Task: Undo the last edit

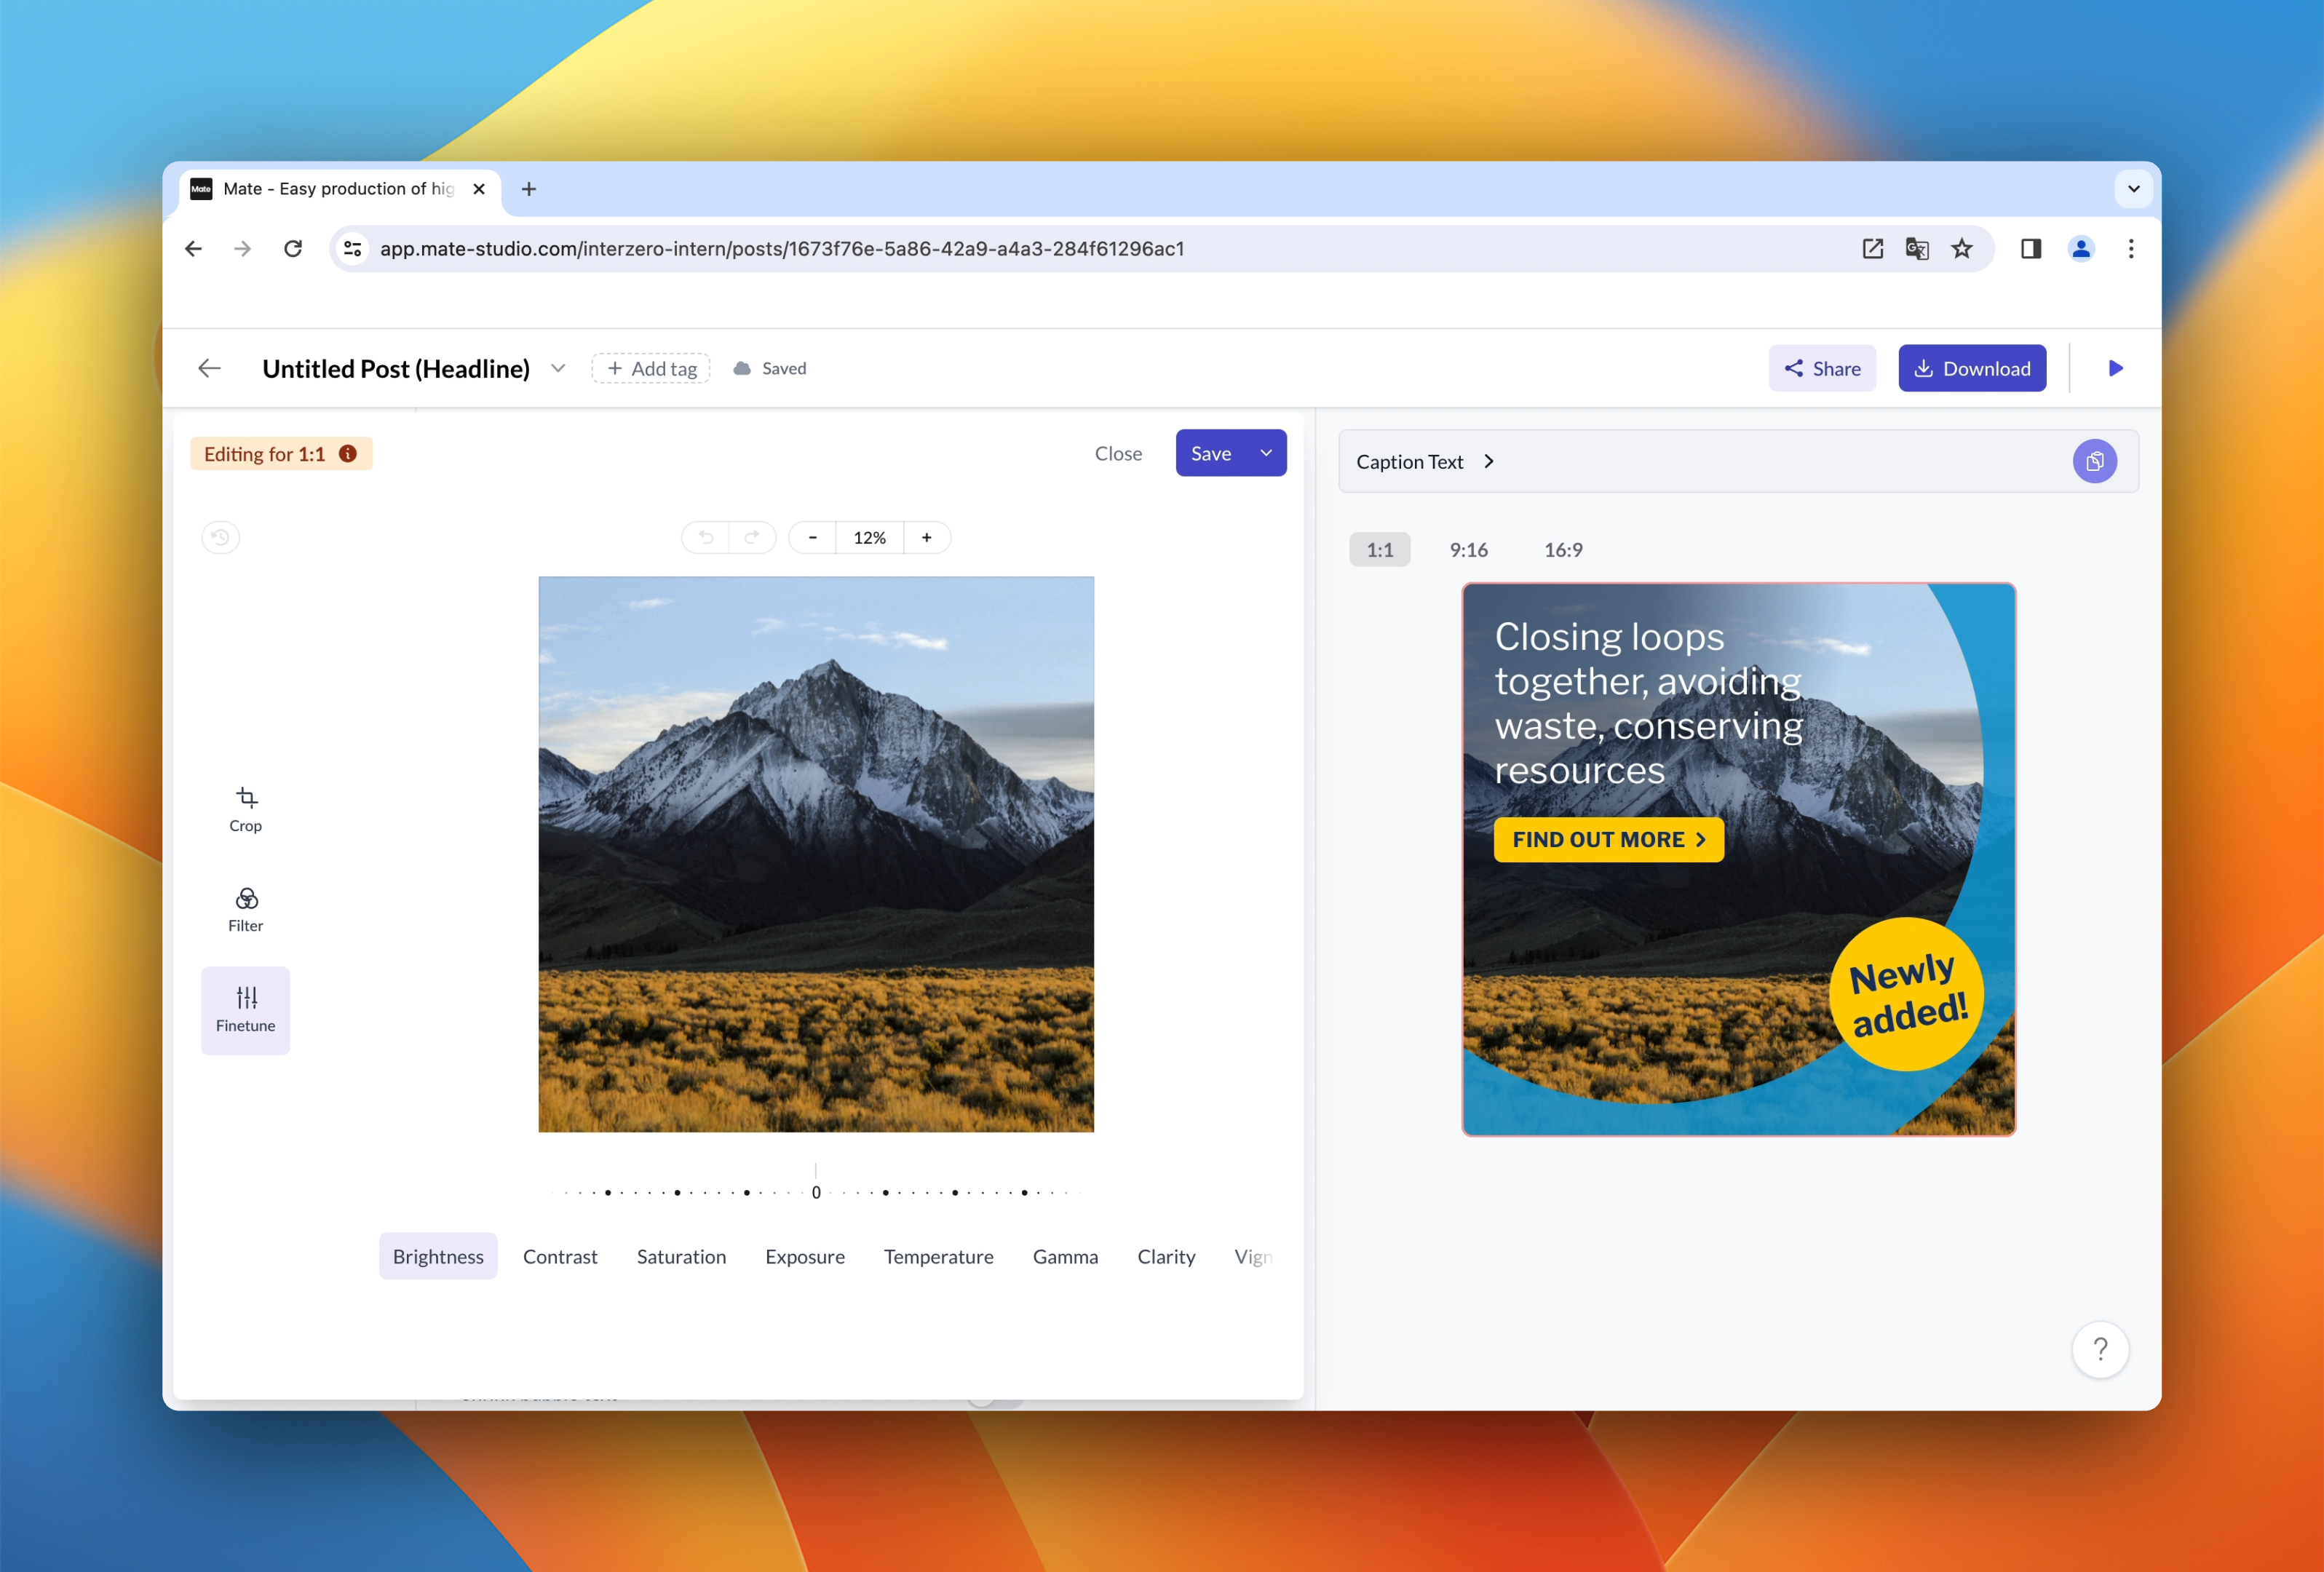Action: (x=705, y=537)
